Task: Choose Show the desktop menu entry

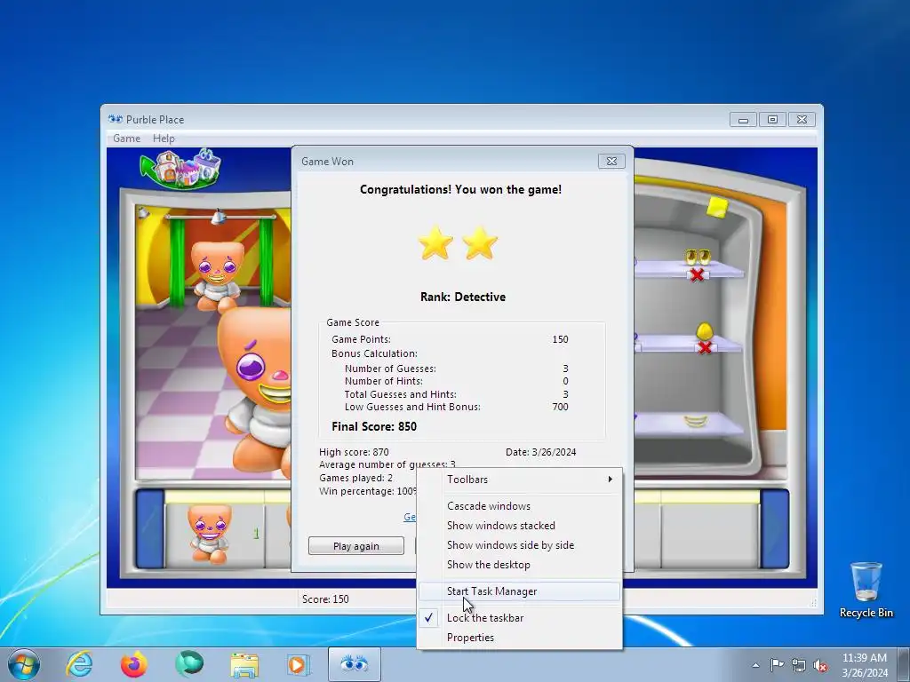Action: click(x=519, y=566)
